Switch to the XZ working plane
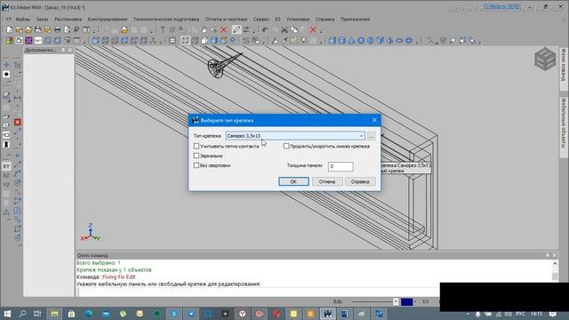569x320 pixels. tap(6, 176)
